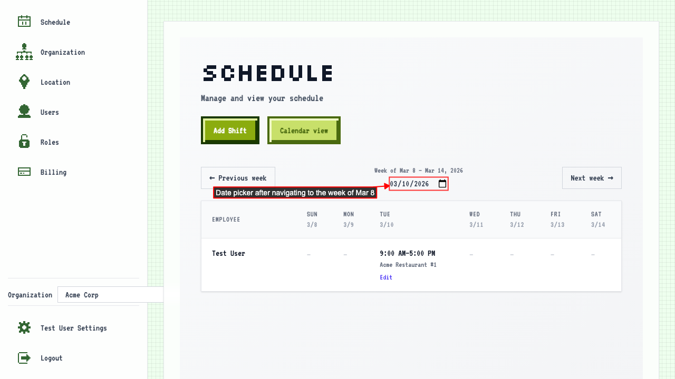Viewport: 675px width, 379px height.
Task: Open Test User Settings text link
Action: coord(74,328)
